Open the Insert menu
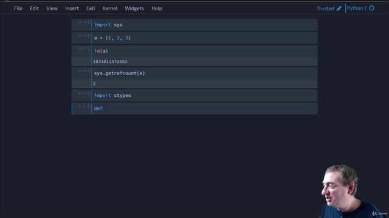The height and width of the screenshot is (218, 389). [x=72, y=8]
